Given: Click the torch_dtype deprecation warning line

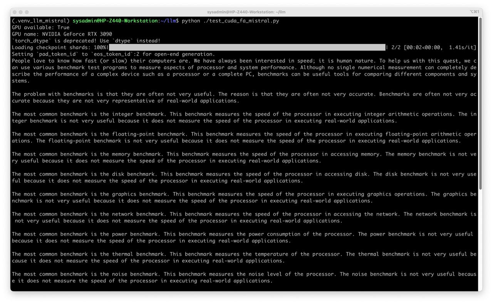Looking at the screenshot, I should 86,41.
